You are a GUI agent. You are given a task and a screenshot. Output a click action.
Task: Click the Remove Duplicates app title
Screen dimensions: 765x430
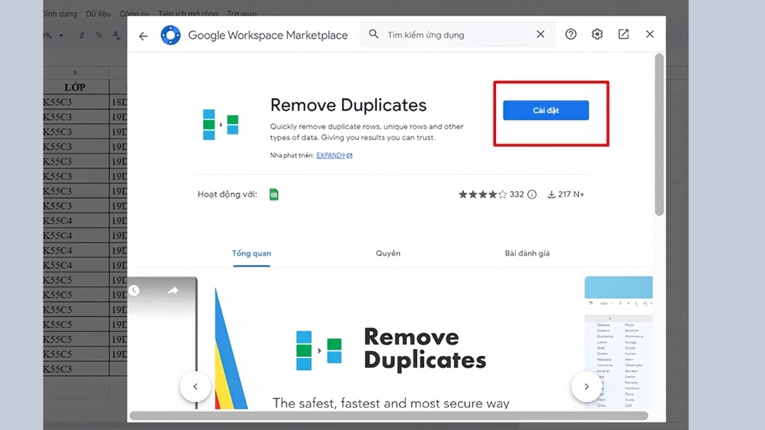point(349,105)
